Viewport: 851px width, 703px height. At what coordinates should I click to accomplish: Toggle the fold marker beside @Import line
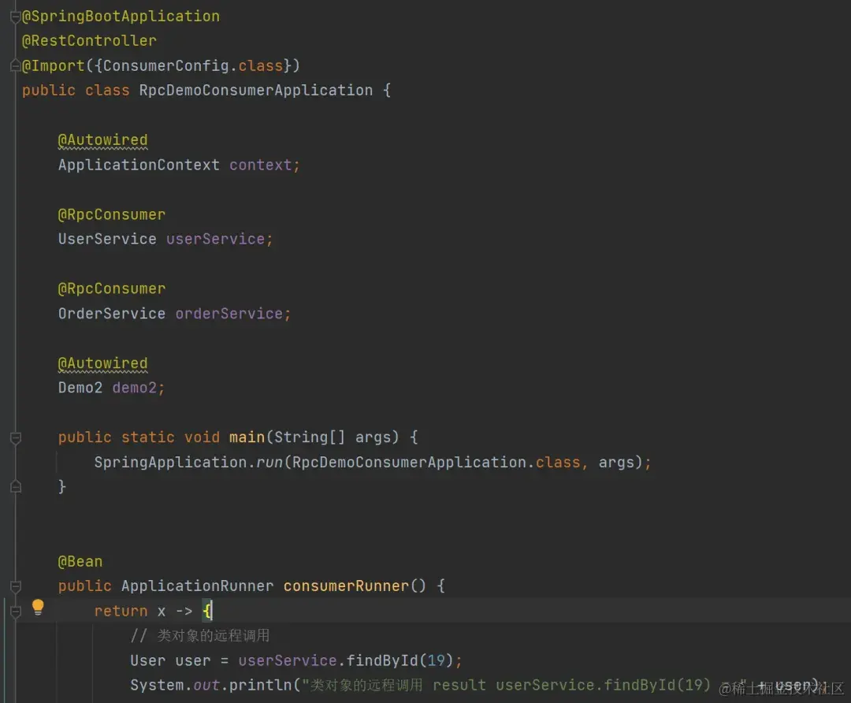[x=16, y=65]
